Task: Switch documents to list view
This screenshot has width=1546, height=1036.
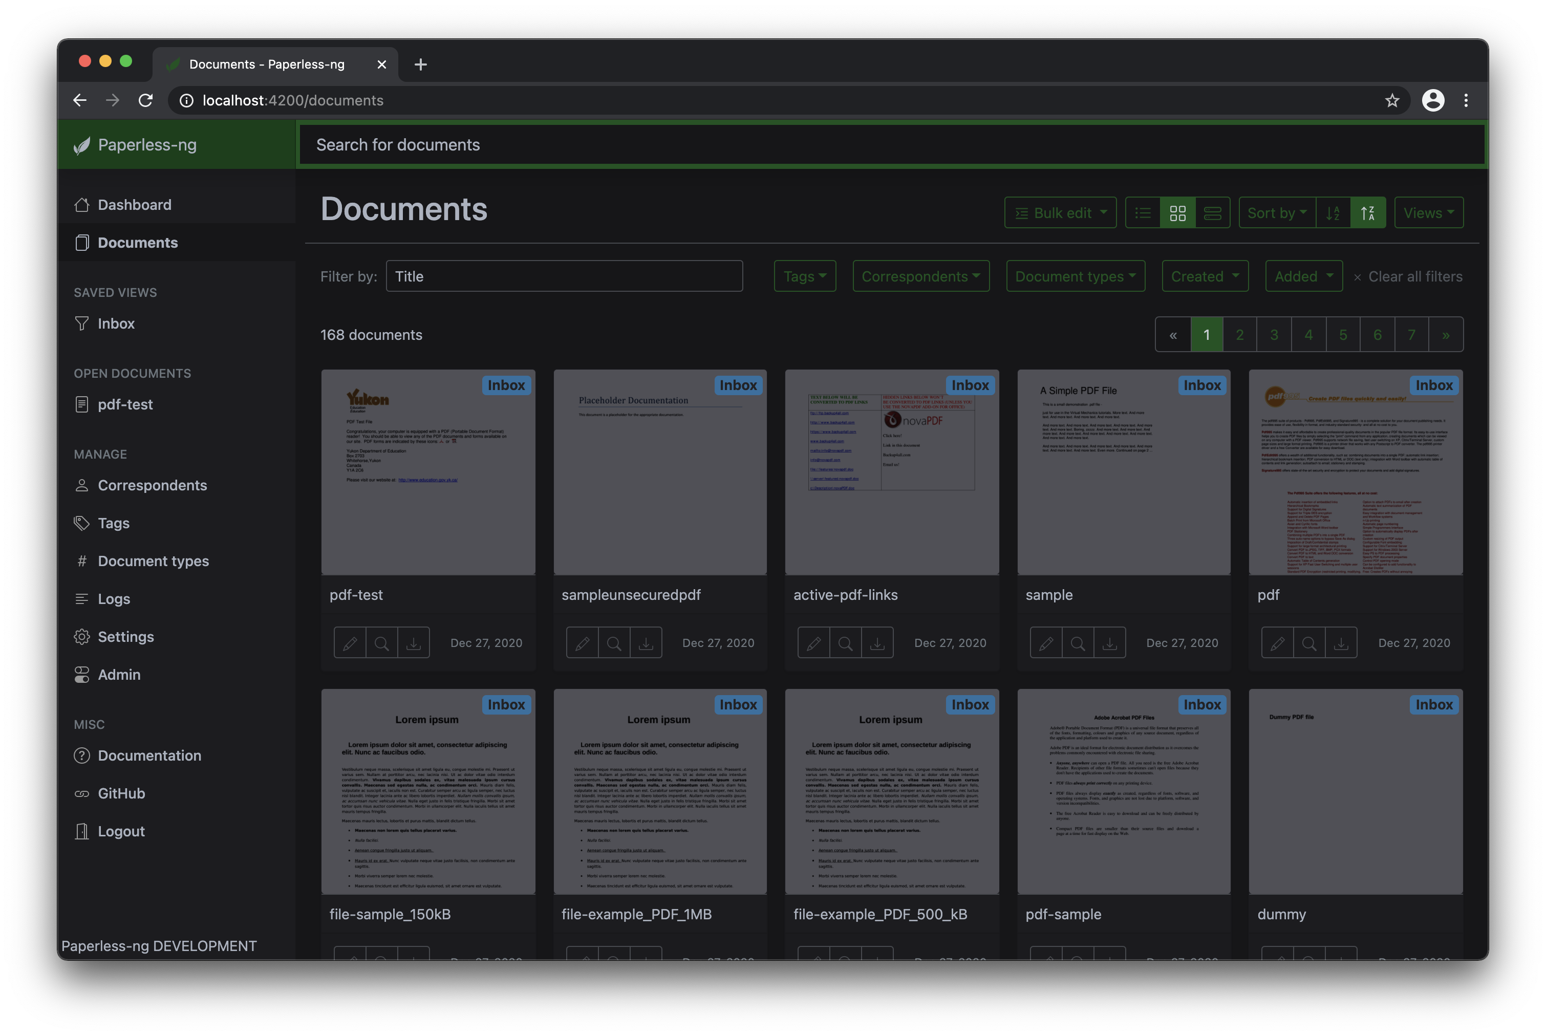Action: tap(1142, 212)
